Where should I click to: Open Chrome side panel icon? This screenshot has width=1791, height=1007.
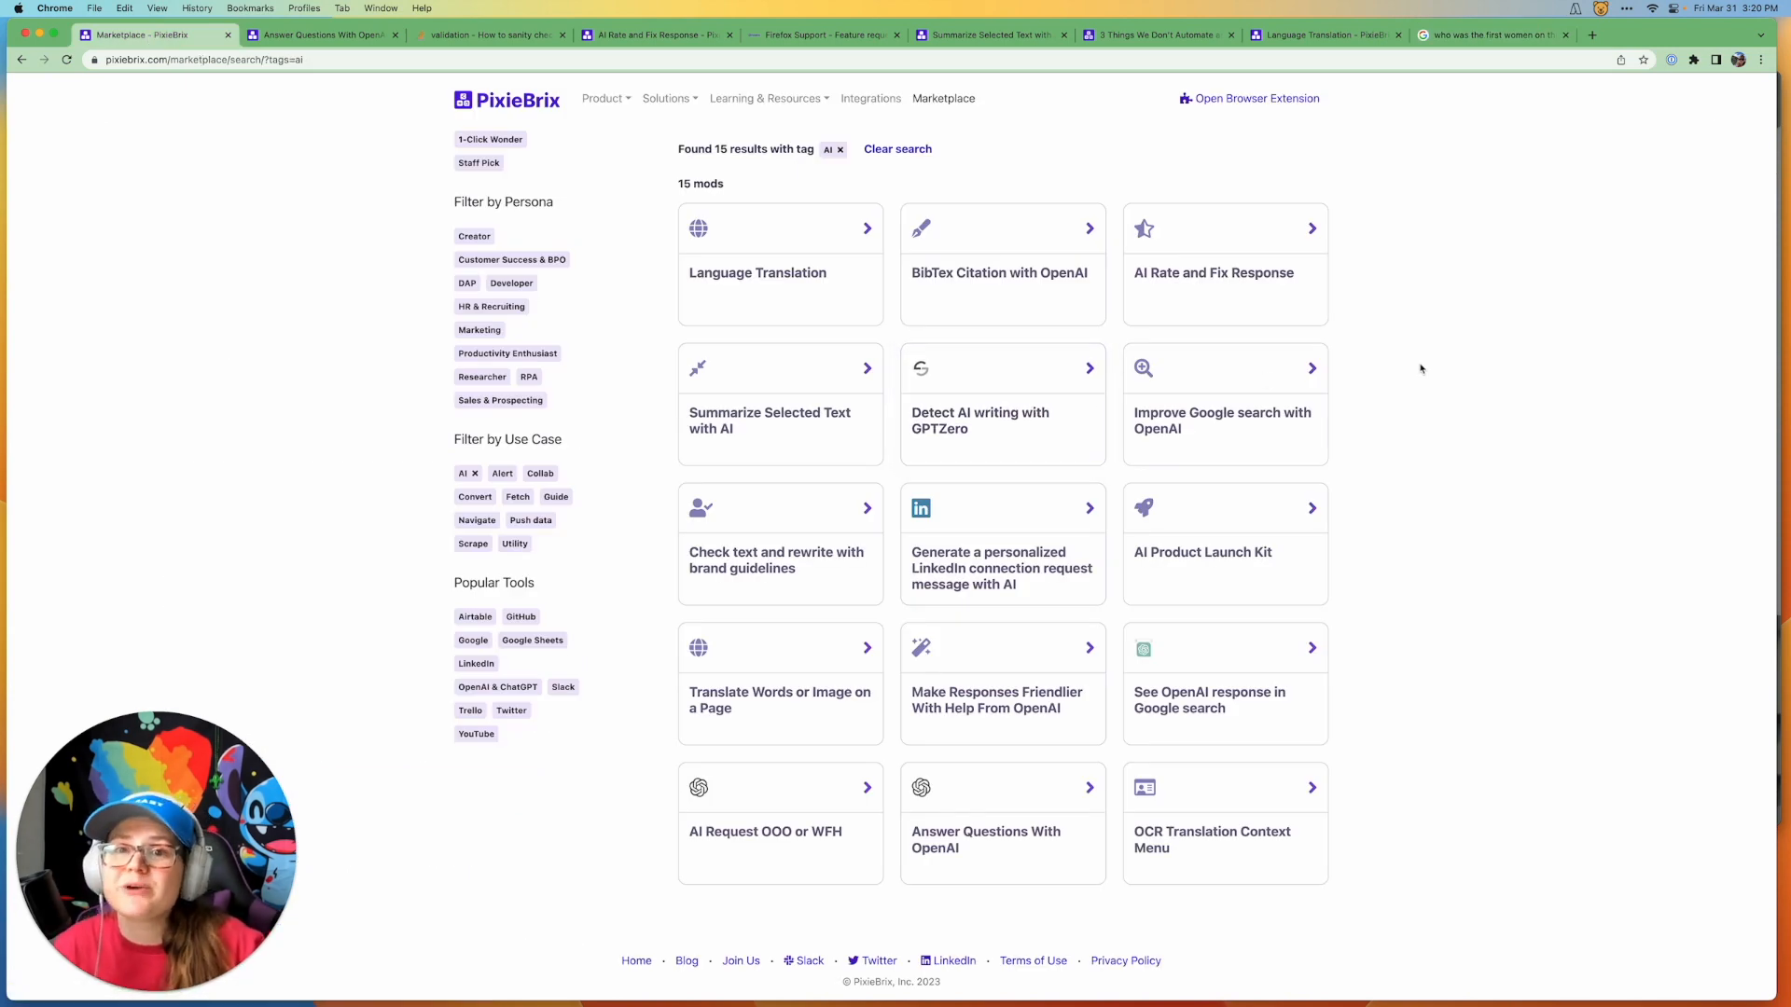(x=1715, y=60)
